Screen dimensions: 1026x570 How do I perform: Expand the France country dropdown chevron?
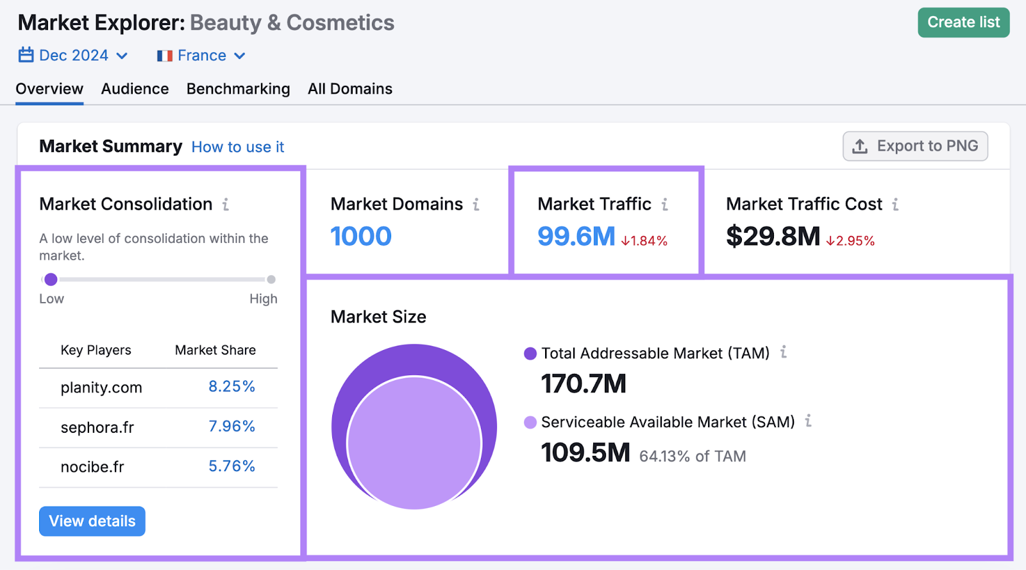(x=240, y=56)
